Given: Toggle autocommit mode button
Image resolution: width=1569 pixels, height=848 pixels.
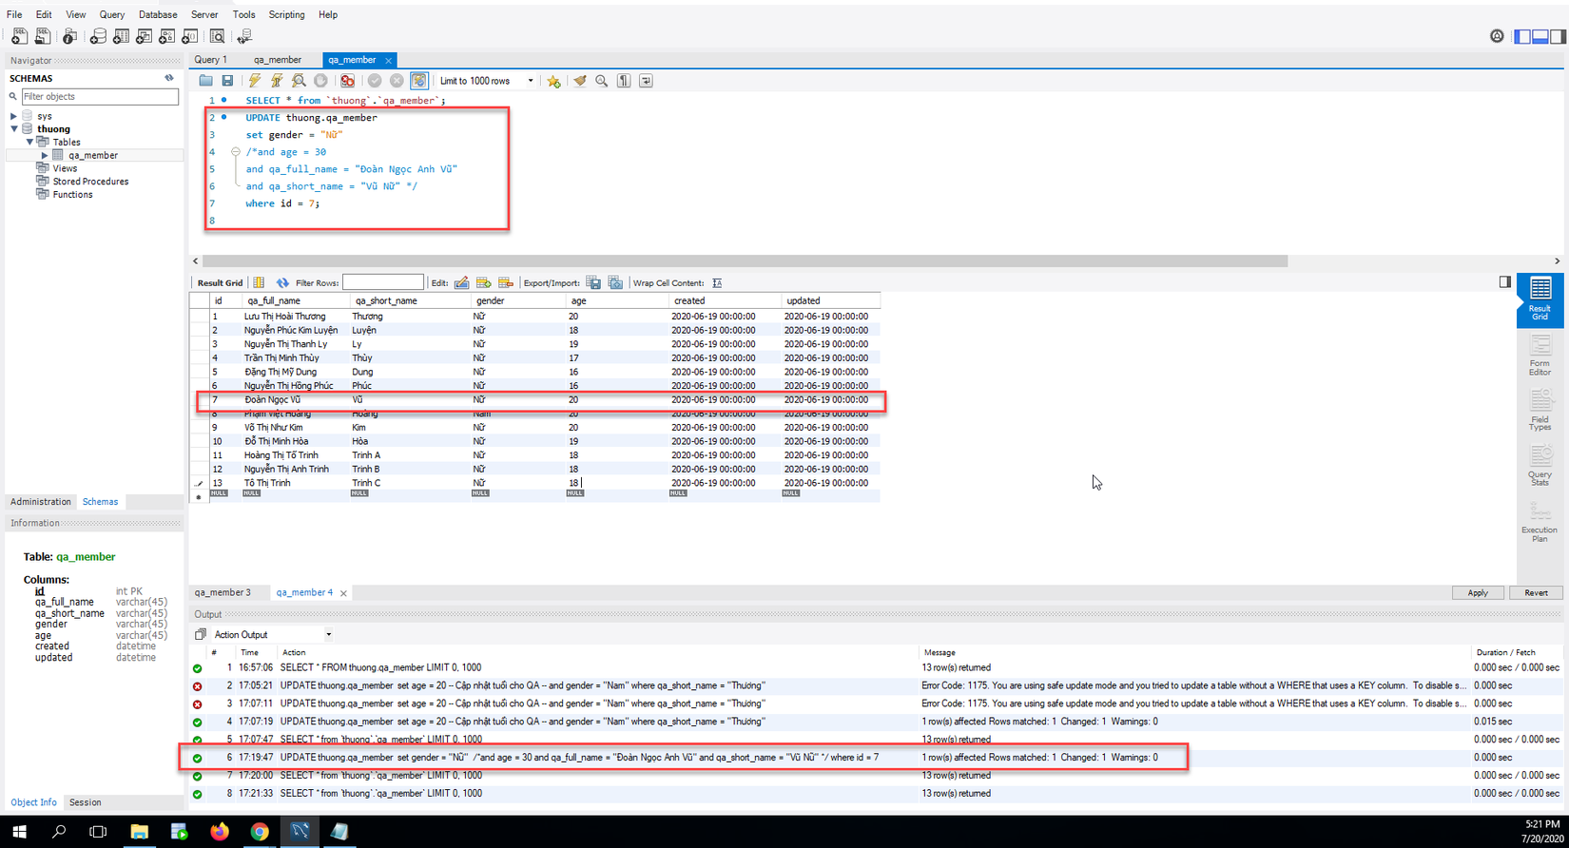Looking at the screenshot, I should [x=419, y=81].
